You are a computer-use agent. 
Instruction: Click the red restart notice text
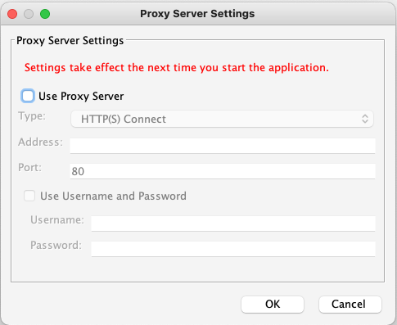click(x=177, y=68)
